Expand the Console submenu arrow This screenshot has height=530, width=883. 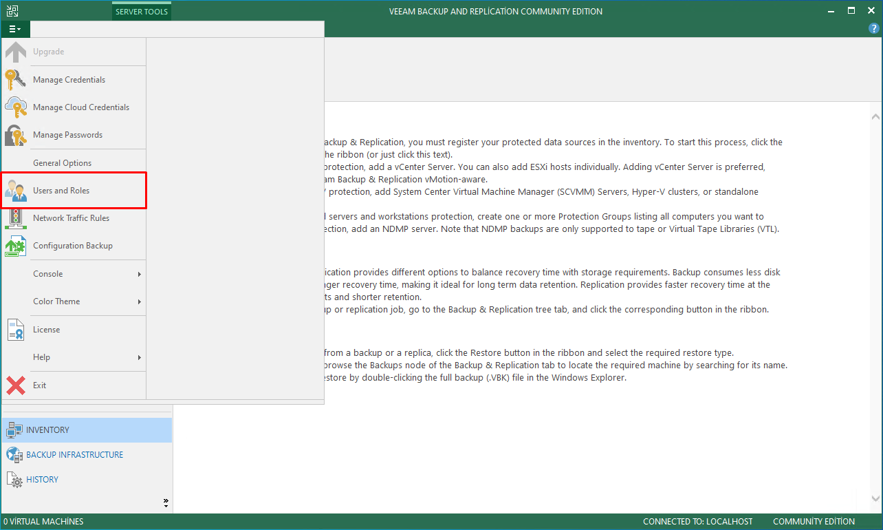[140, 274]
